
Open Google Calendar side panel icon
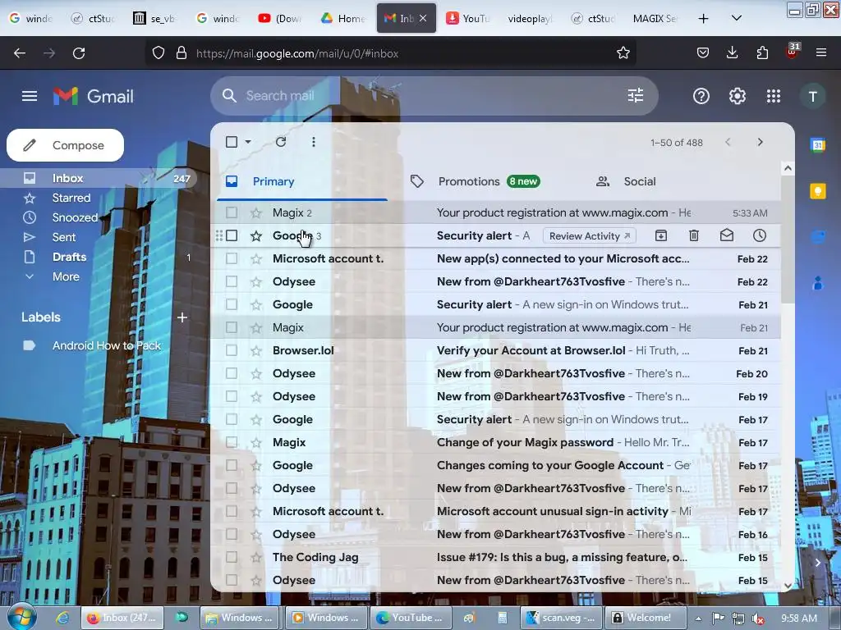(817, 144)
